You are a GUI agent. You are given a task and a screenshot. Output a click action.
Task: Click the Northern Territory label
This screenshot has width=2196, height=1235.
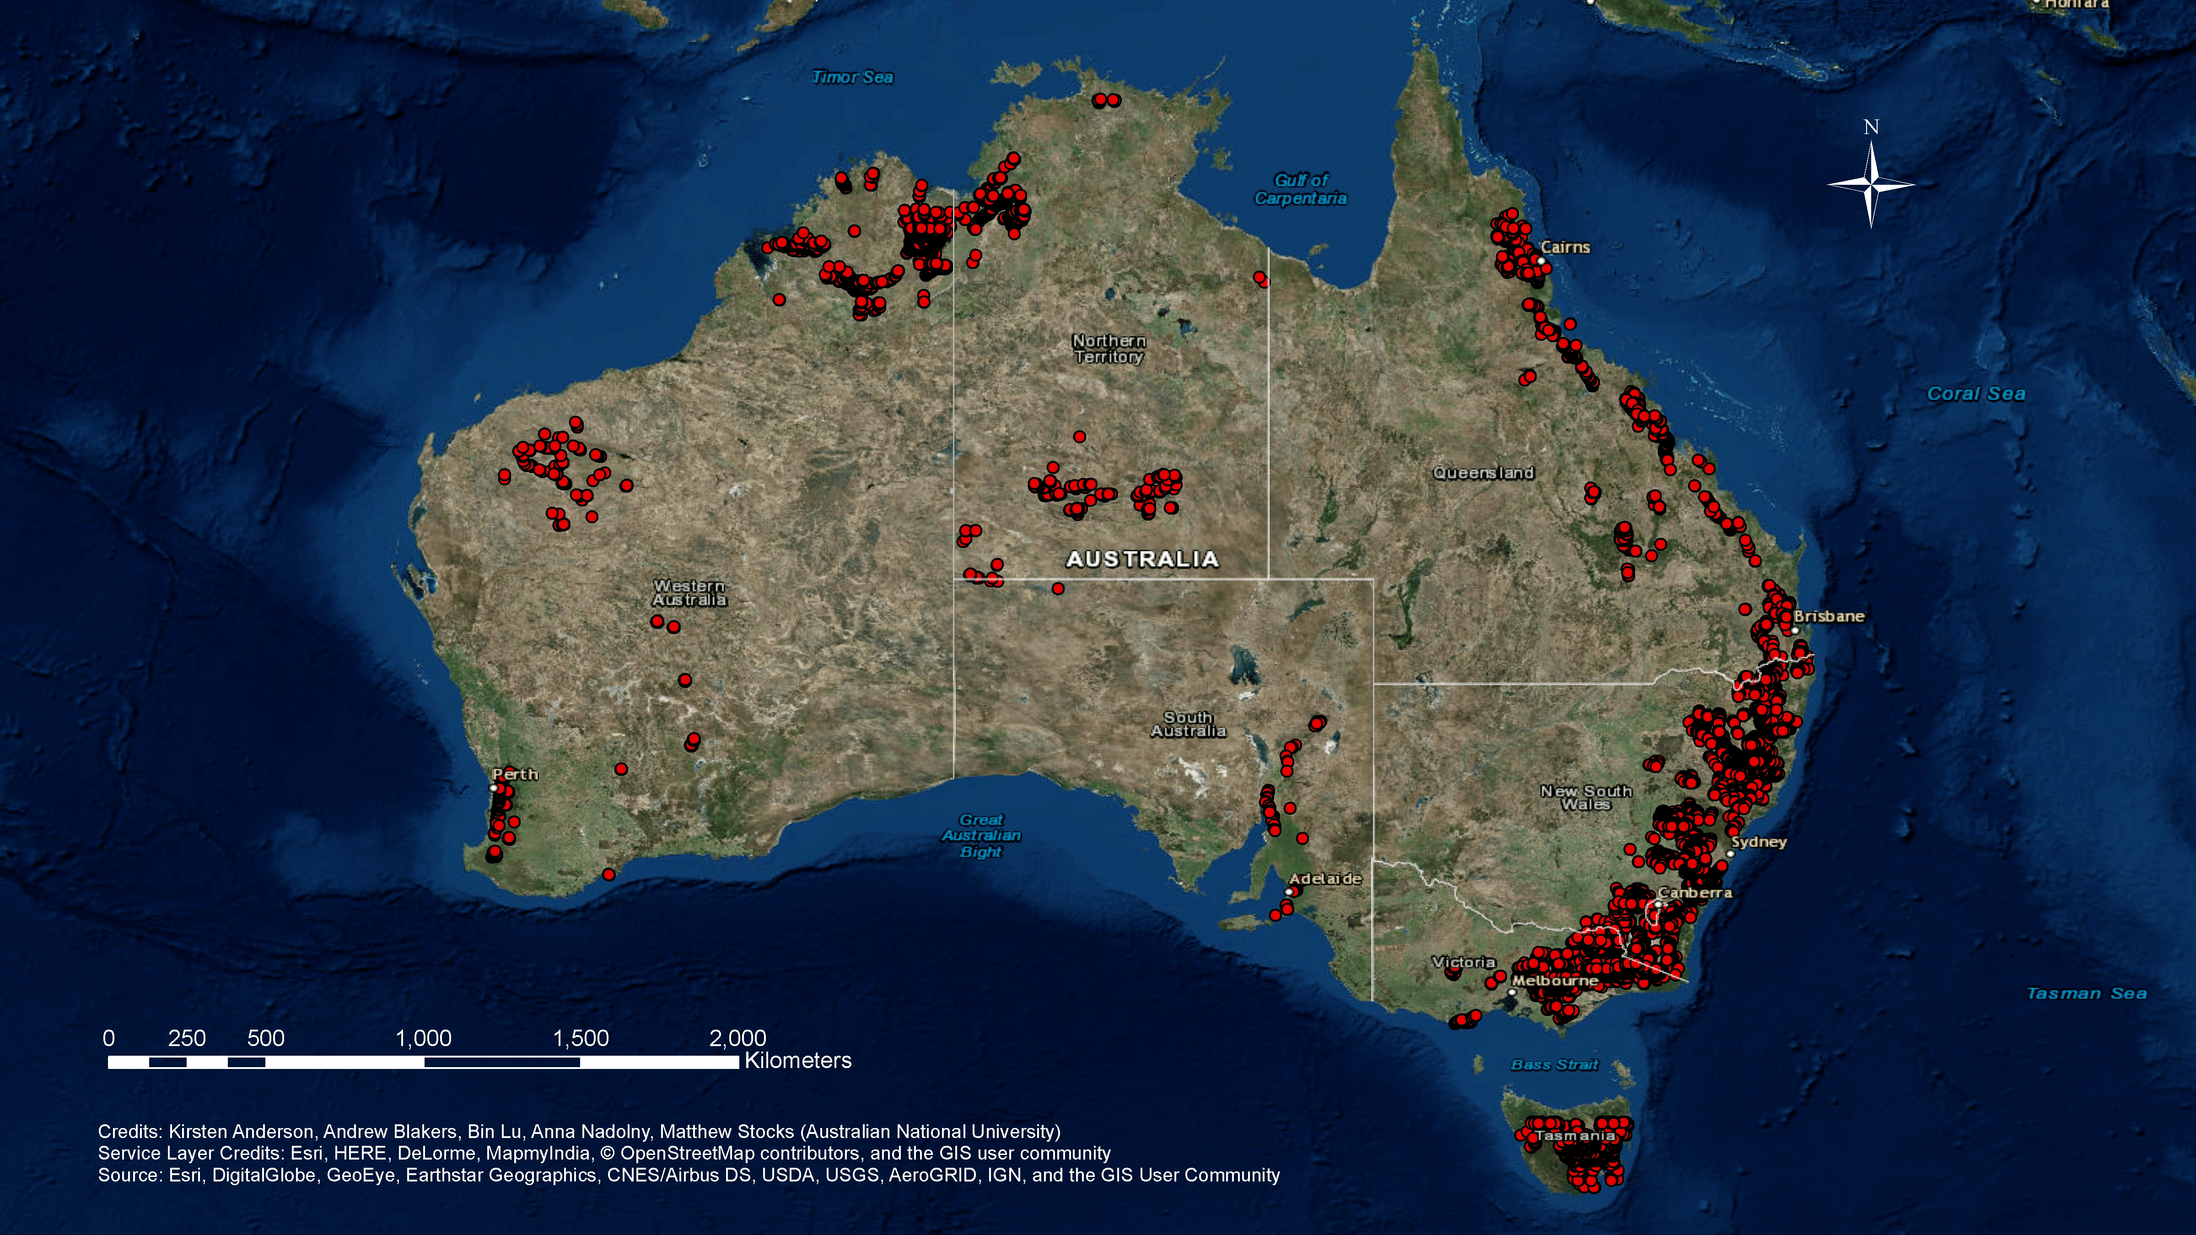tap(1108, 349)
